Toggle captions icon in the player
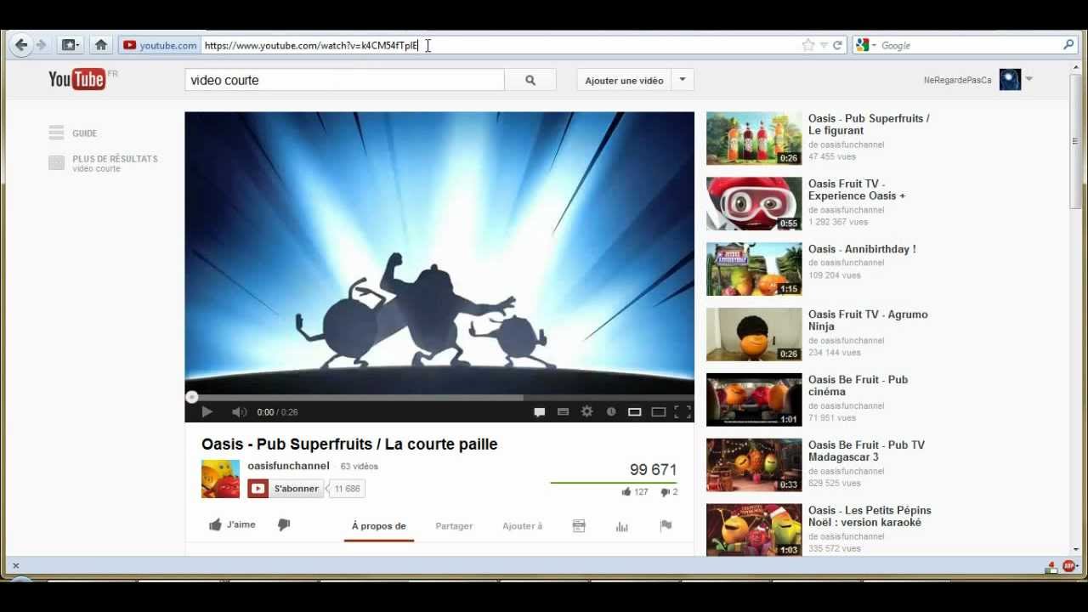The height and width of the screenshot is (612, 1088). [539, 411]
